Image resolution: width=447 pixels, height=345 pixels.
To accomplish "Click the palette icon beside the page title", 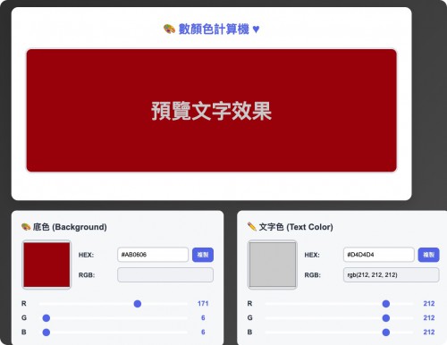I will (x=169, y=29).
